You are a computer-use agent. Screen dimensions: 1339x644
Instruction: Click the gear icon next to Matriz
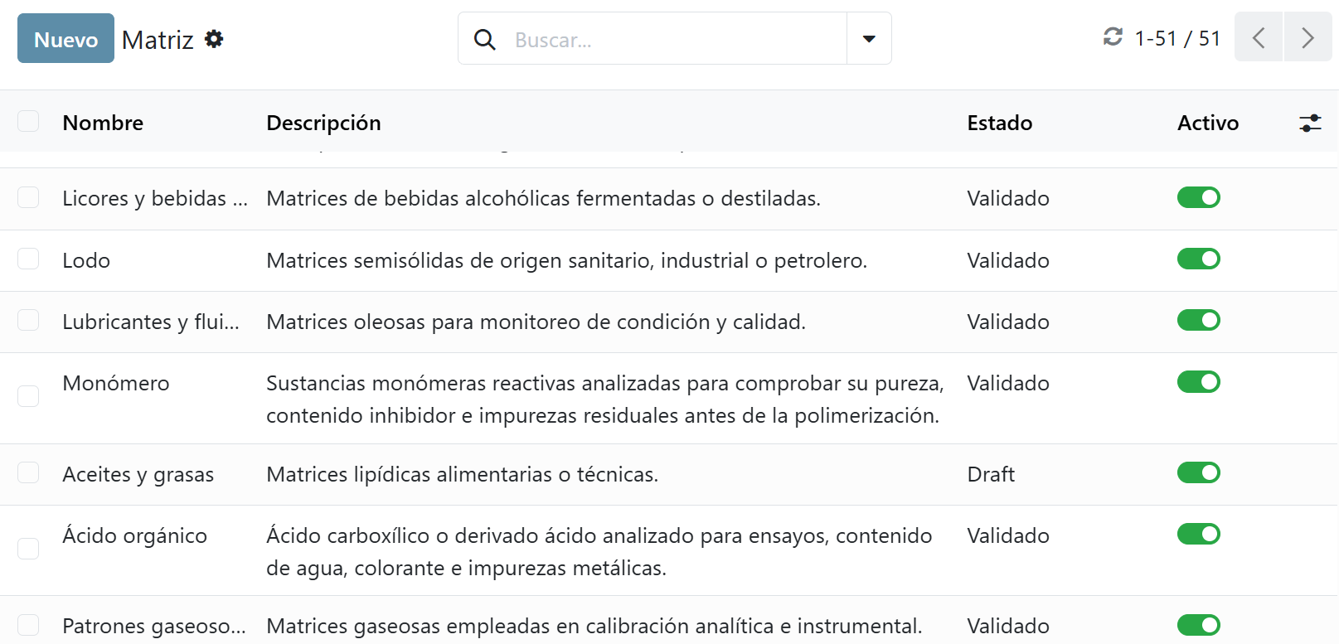[x=214, y=39]
